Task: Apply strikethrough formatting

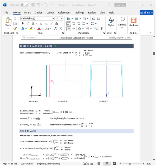Action: 41,24
